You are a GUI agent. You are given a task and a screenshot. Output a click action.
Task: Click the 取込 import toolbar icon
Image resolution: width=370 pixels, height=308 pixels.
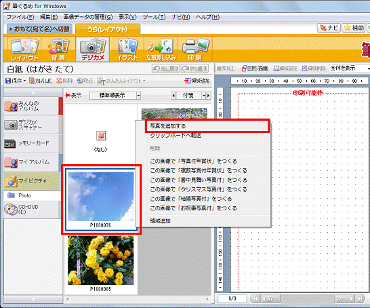coord(85,81)
